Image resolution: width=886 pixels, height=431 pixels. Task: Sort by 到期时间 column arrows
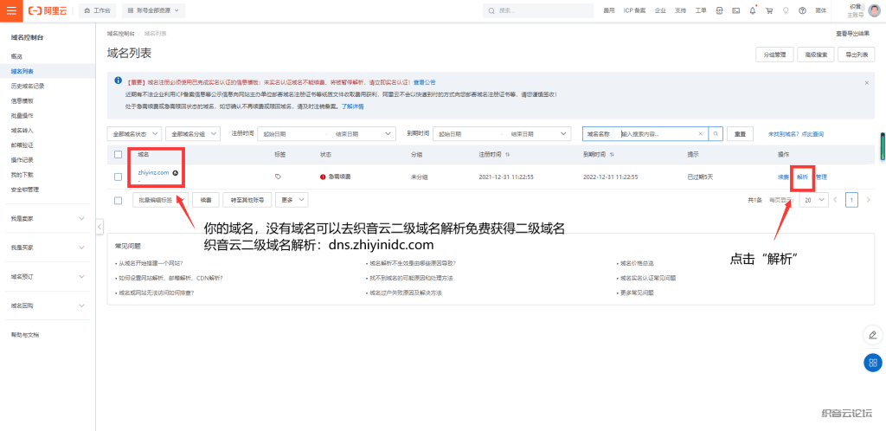pyautogui.click(x=612, y=154)
